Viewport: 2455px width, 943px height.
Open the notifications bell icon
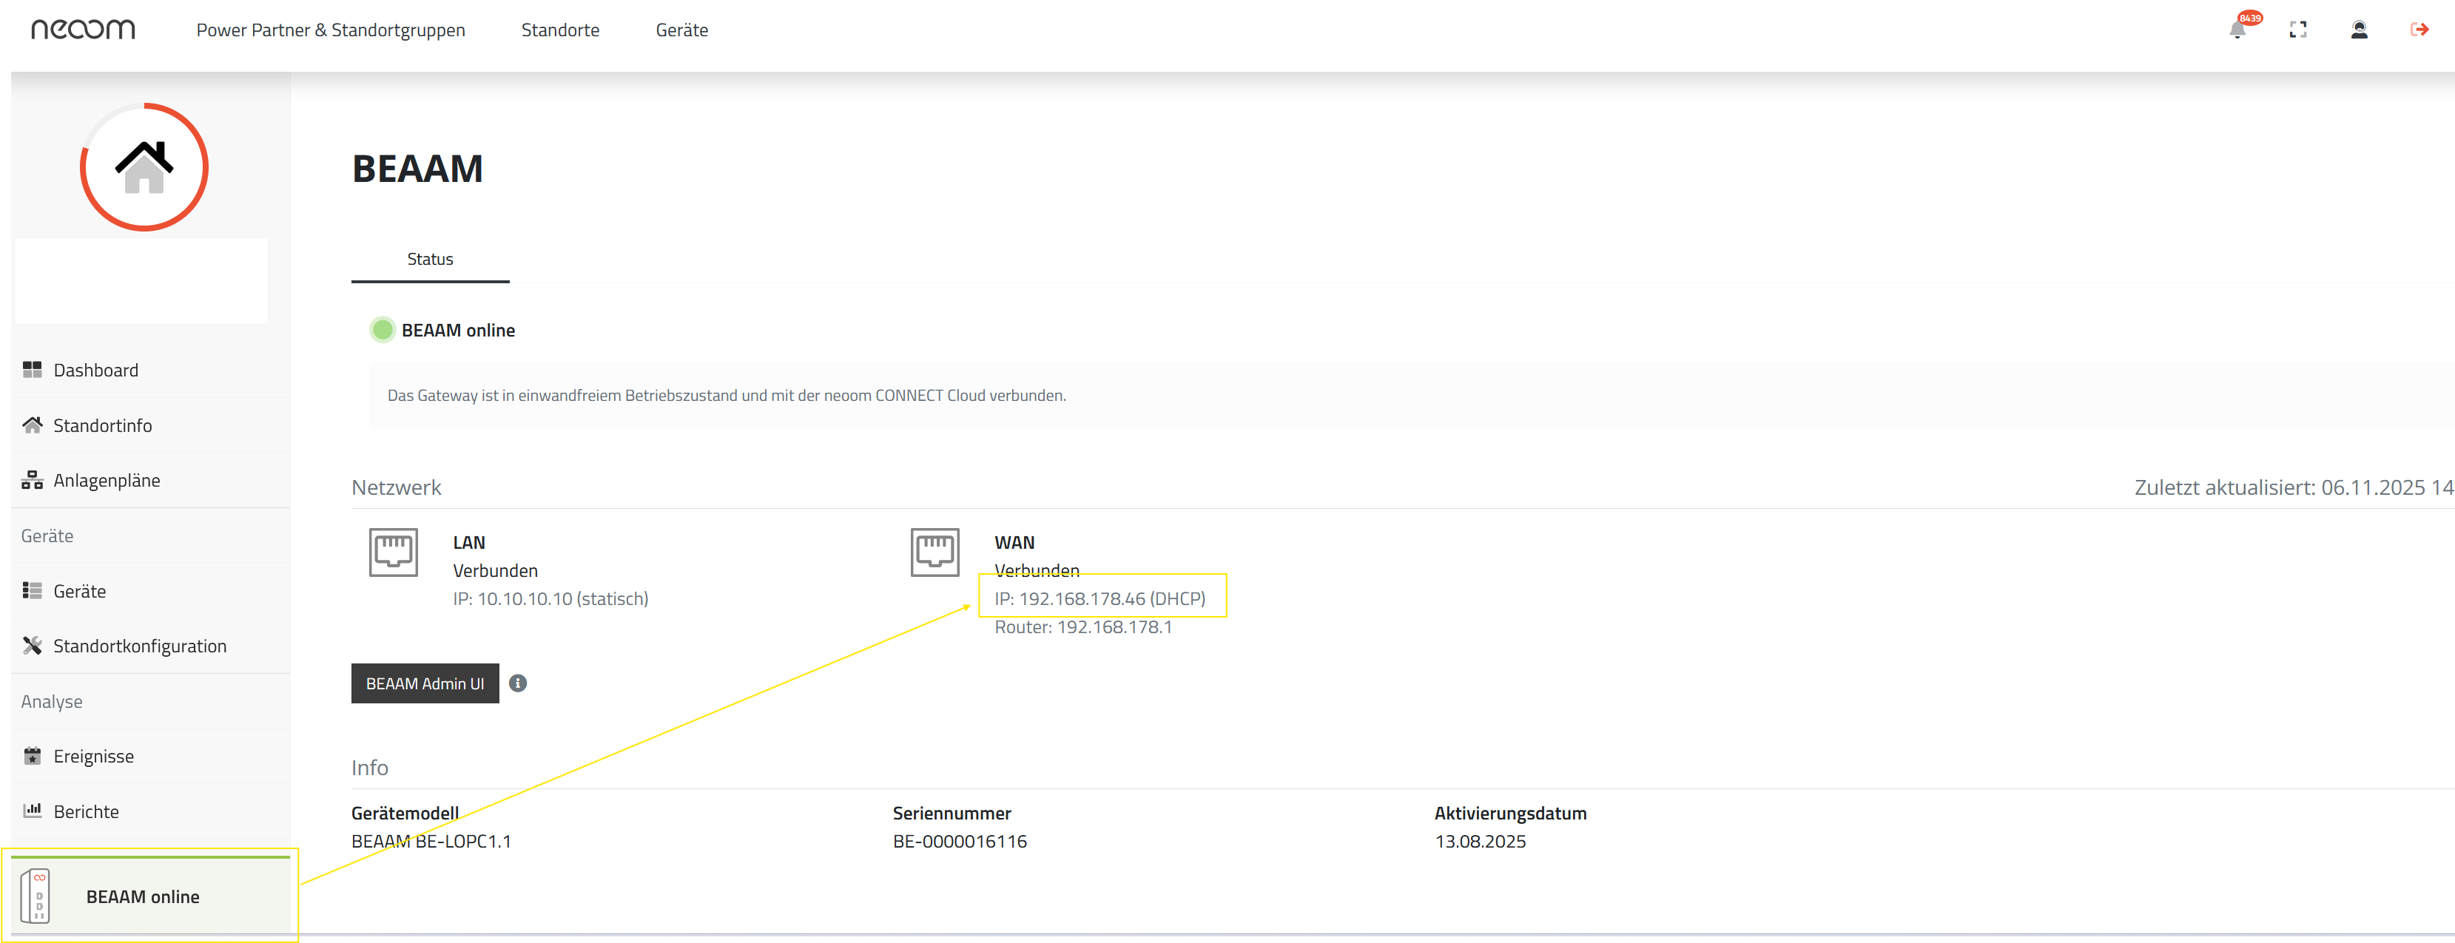(x=2237, y=30)
